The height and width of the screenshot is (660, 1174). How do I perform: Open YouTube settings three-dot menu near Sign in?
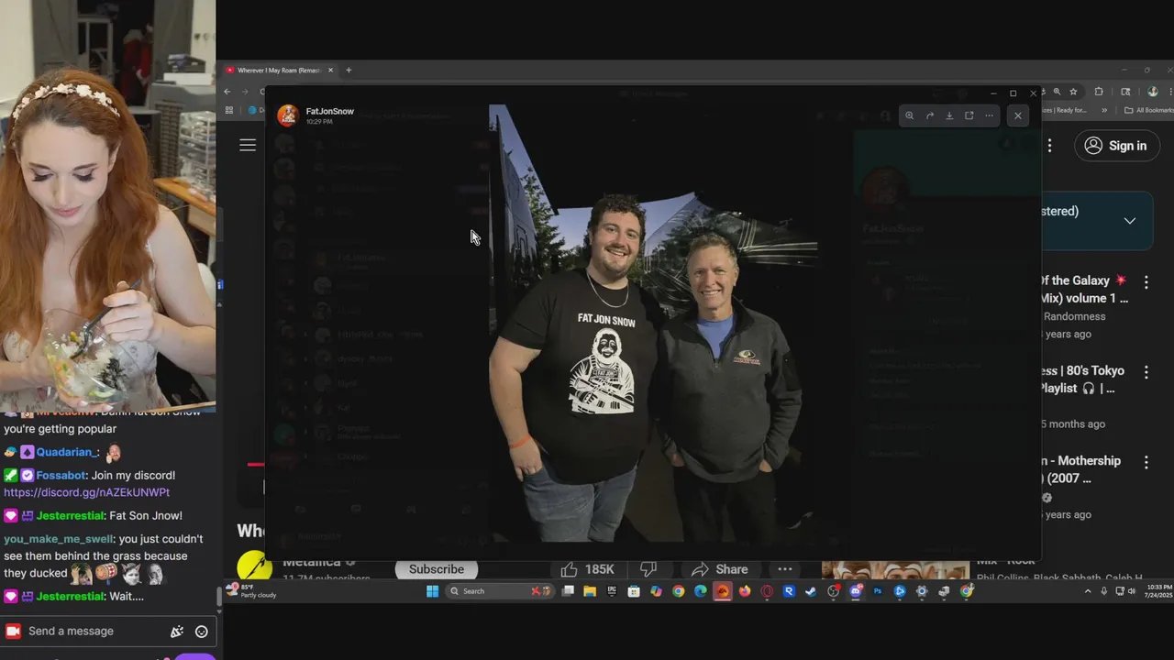click(1050, 145)
